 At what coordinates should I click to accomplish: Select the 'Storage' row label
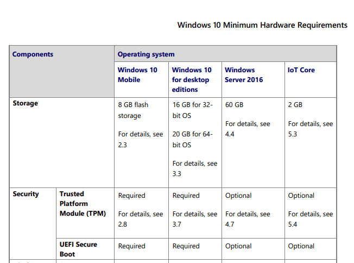pos(26,103)
